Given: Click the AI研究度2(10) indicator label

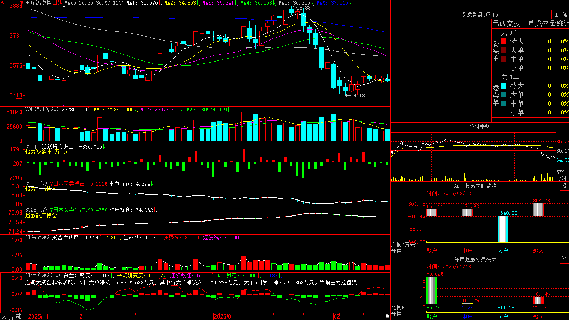Looking at the screenshot, I should [x=43, y=275].
